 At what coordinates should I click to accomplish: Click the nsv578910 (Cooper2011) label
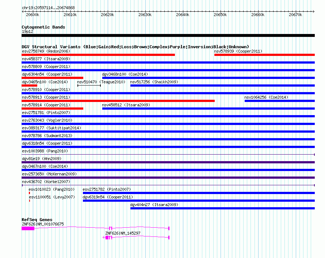tap(46, 90)
